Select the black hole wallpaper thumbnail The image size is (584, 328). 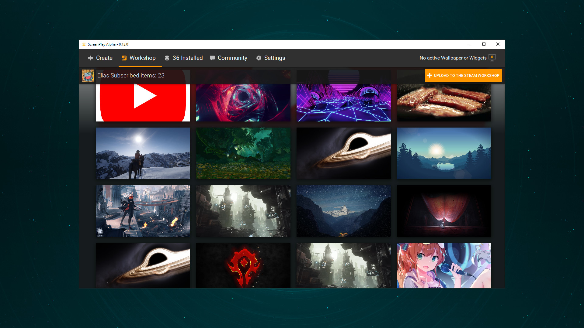344,153
